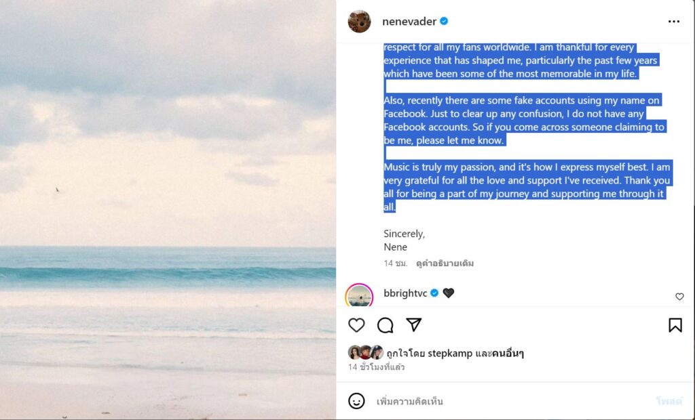This screenshot has width=695, height=420.
Task: Open comments via speech bubble icon
Action: coord(385,325)
